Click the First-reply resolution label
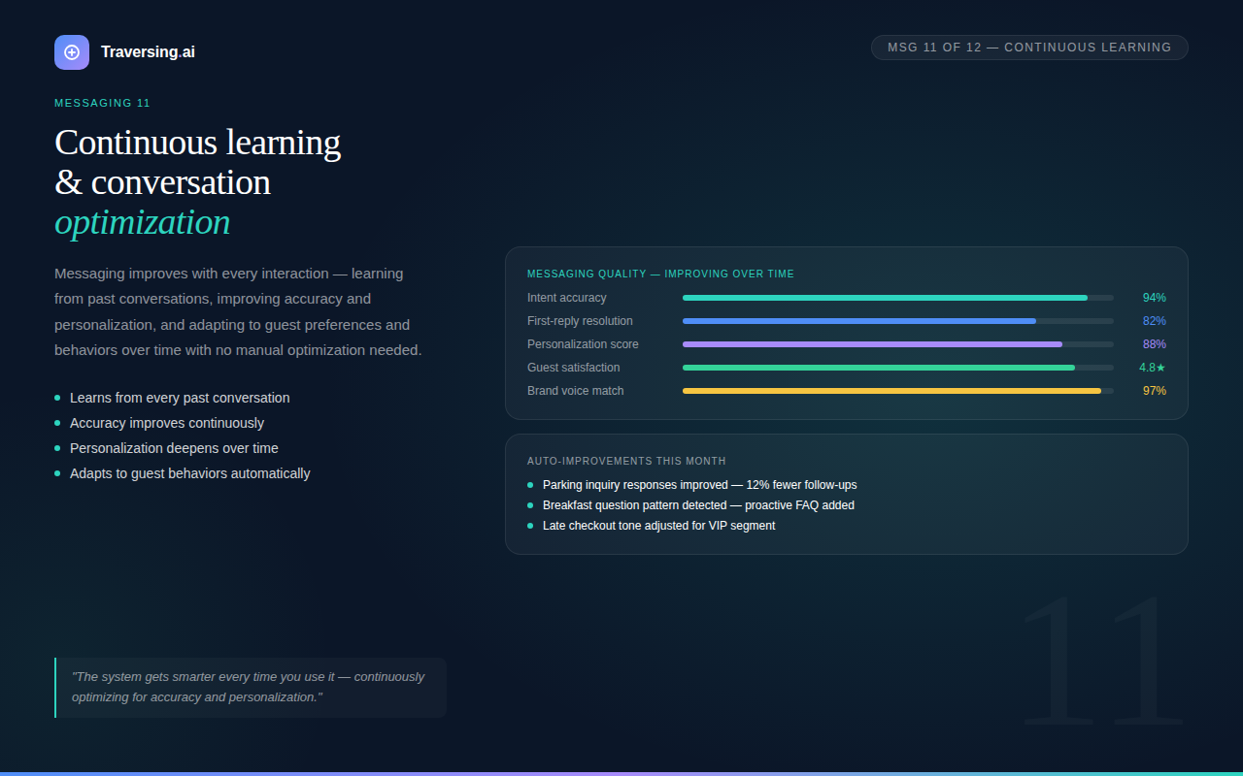The height and width of the screenshot is (776, 1243). click(580, 321)
